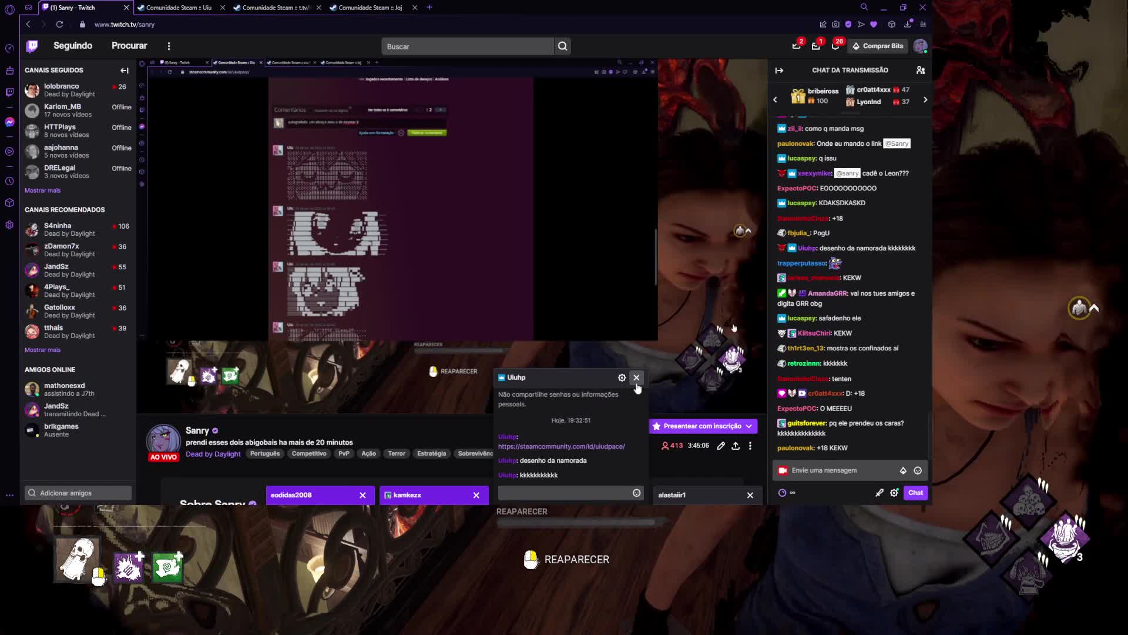Image resolution: width=1128 pixels, height=635 pixels.
Task: Go to the Seguindo tab
Action: [x=73, y=46]
